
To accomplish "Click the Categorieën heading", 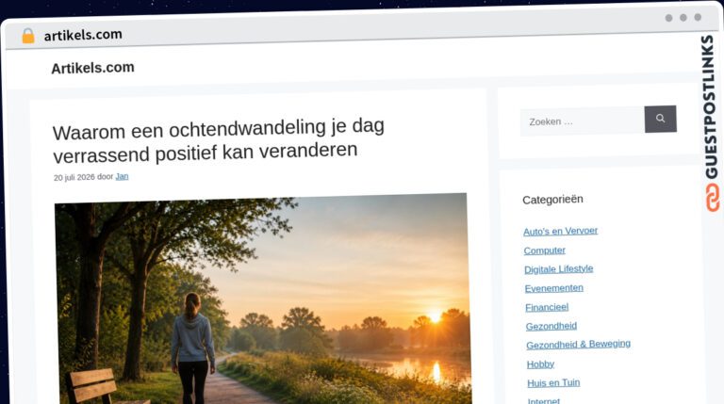I will click(x=552, y=200).
